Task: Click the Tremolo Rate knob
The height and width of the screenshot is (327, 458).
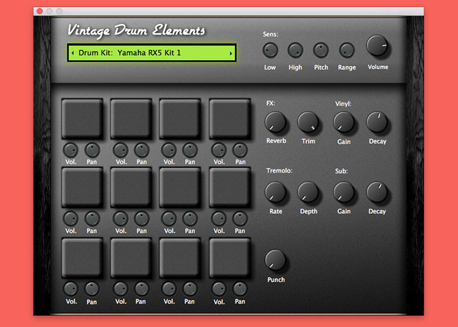Action: pyautogui.click(x=275, y=192)
